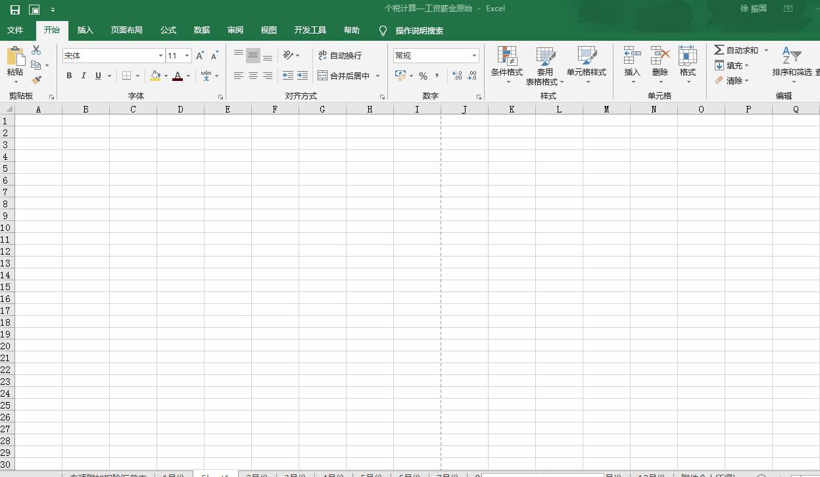The image size is (820, 477).
Task: Click Increase Font Size icon
Action: pos(200,56)
